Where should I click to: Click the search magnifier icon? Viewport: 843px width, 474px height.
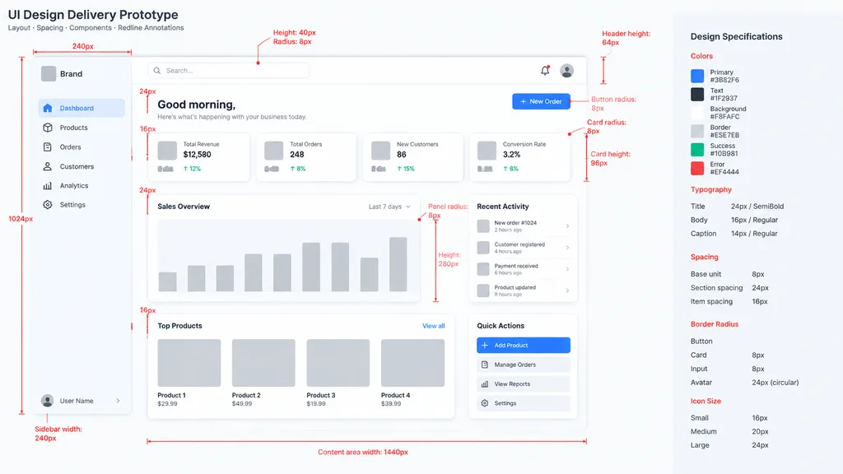pyautogui.click(x=157, y=71)
